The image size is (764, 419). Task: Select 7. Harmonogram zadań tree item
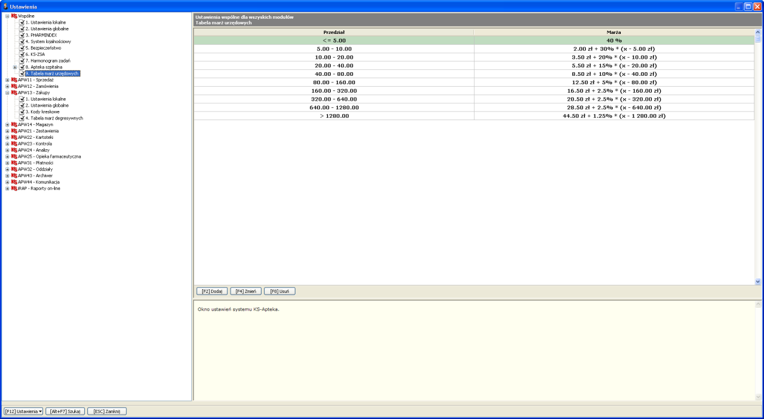point(48,61)
